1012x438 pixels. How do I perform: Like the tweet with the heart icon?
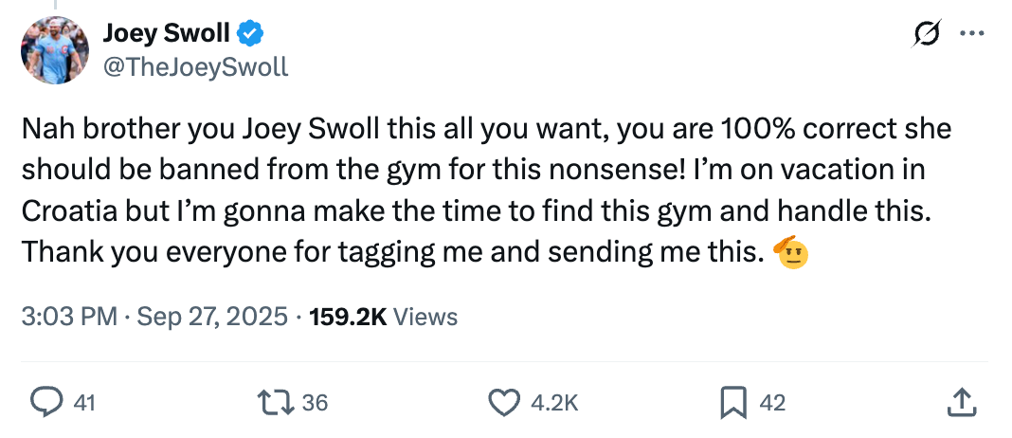point(504,402)
